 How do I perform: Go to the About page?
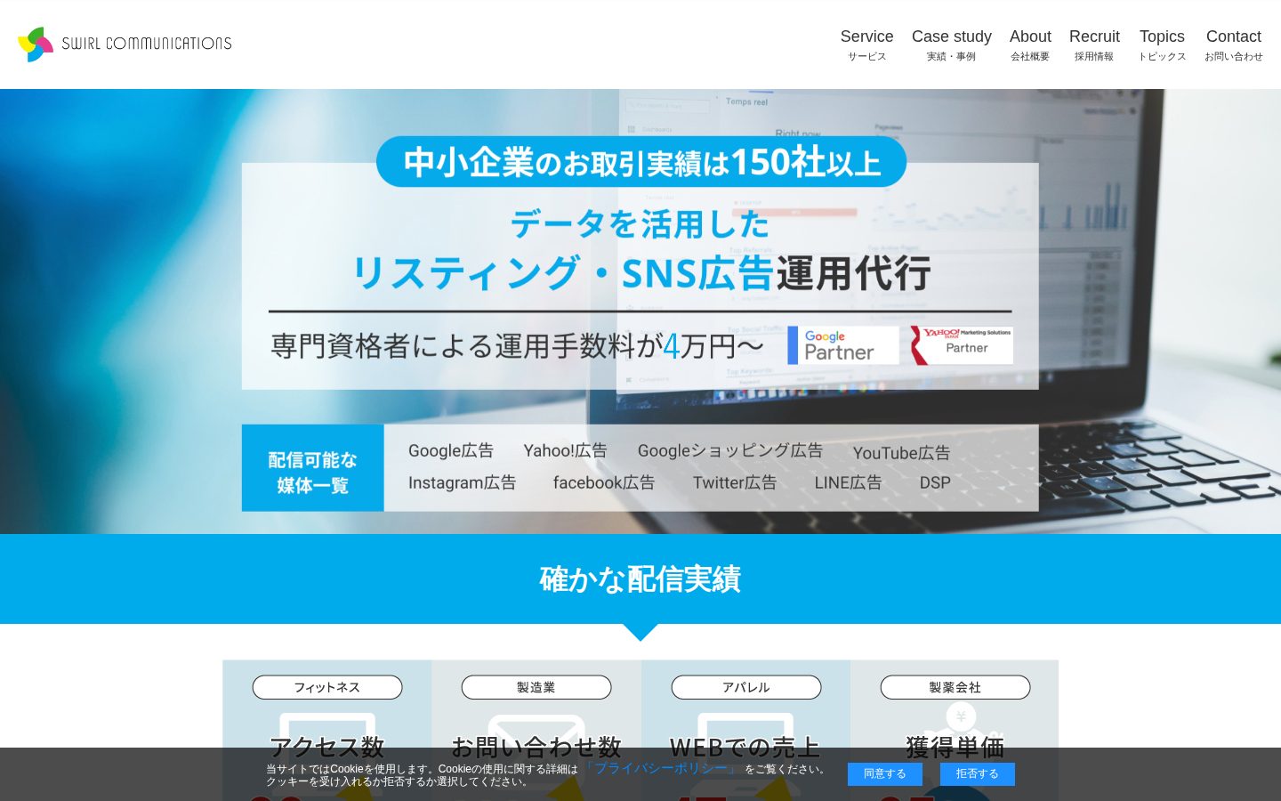(1030, 44)
